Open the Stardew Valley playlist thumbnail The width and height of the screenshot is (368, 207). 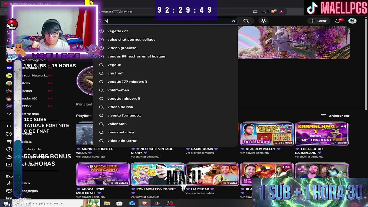click(267, 134)
